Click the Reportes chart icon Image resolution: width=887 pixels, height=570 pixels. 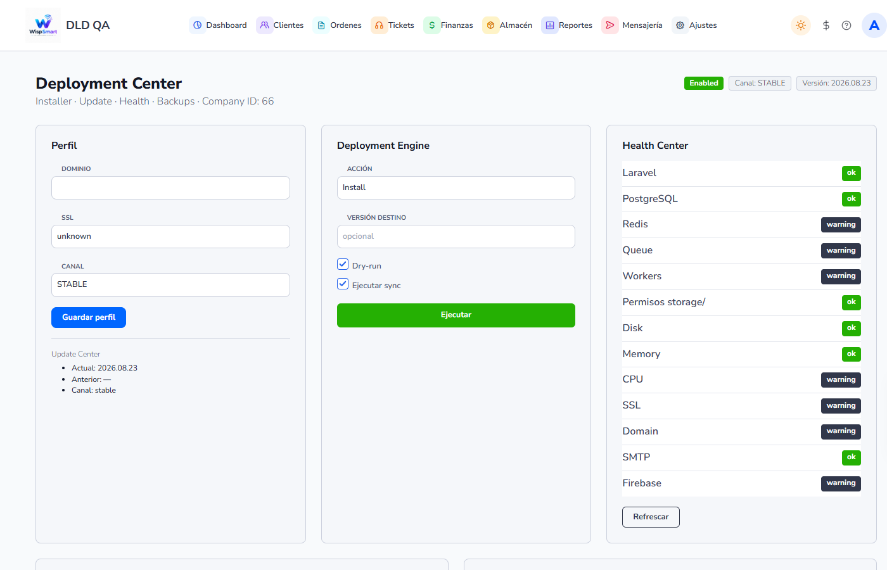pos(549,25)
